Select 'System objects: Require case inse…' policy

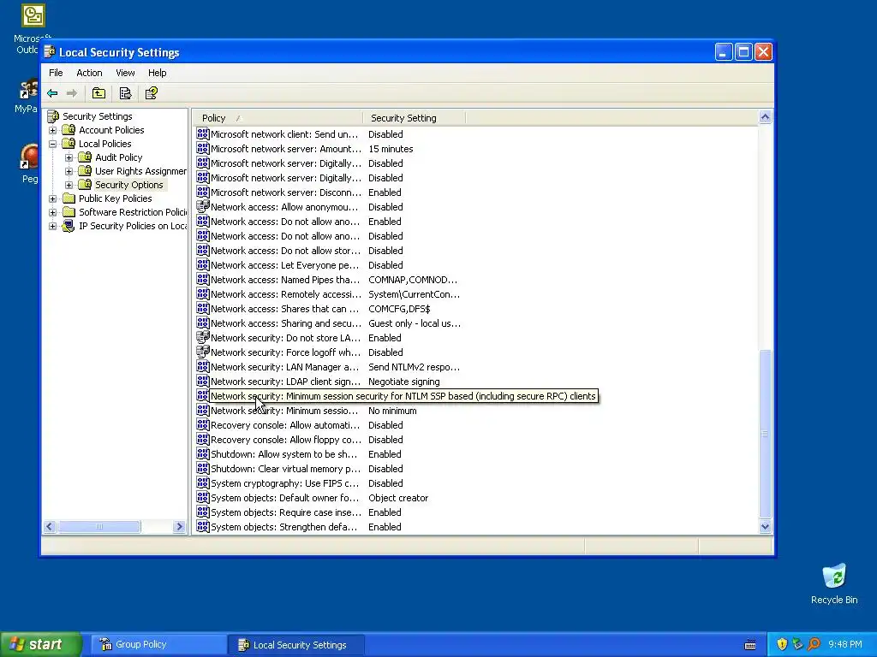click(286, 512)
